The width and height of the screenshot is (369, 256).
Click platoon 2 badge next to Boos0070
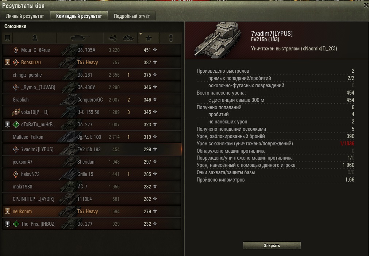click(x=7, y=62)
